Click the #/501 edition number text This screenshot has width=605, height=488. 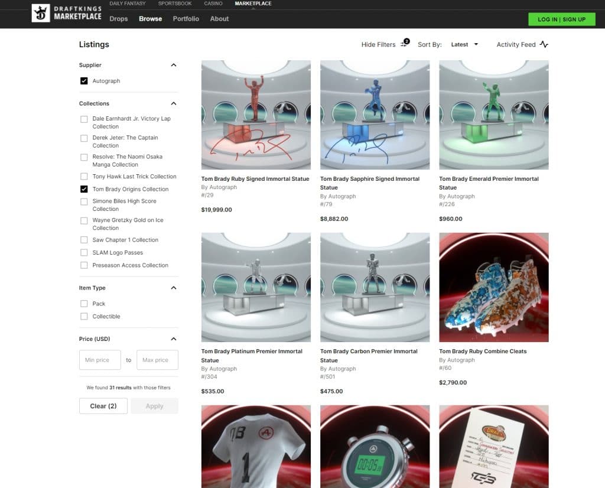(327, 376)
